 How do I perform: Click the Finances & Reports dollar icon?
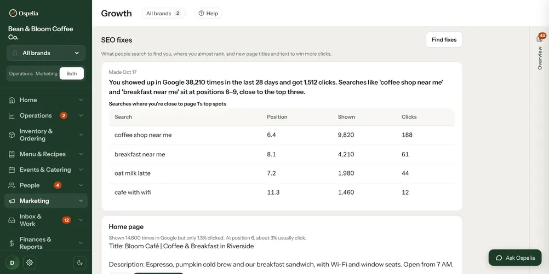click(12, 243)
